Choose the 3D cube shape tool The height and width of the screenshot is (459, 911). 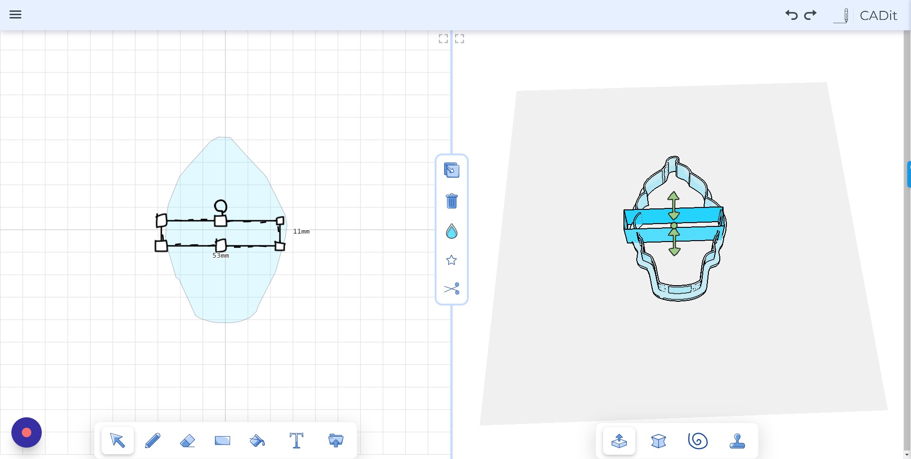pyautogui.click(x=659, y=441)
